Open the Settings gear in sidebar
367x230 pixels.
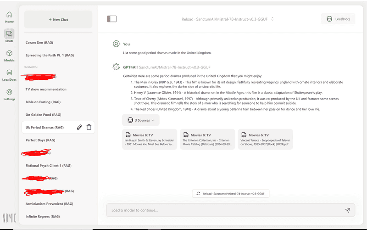click(x=9, y=95)
